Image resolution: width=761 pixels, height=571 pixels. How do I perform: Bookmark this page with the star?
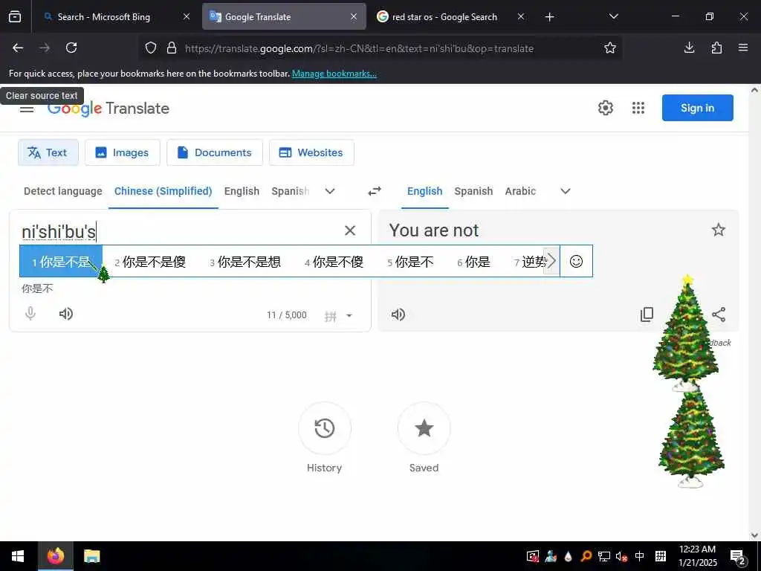tap(610, 48)
